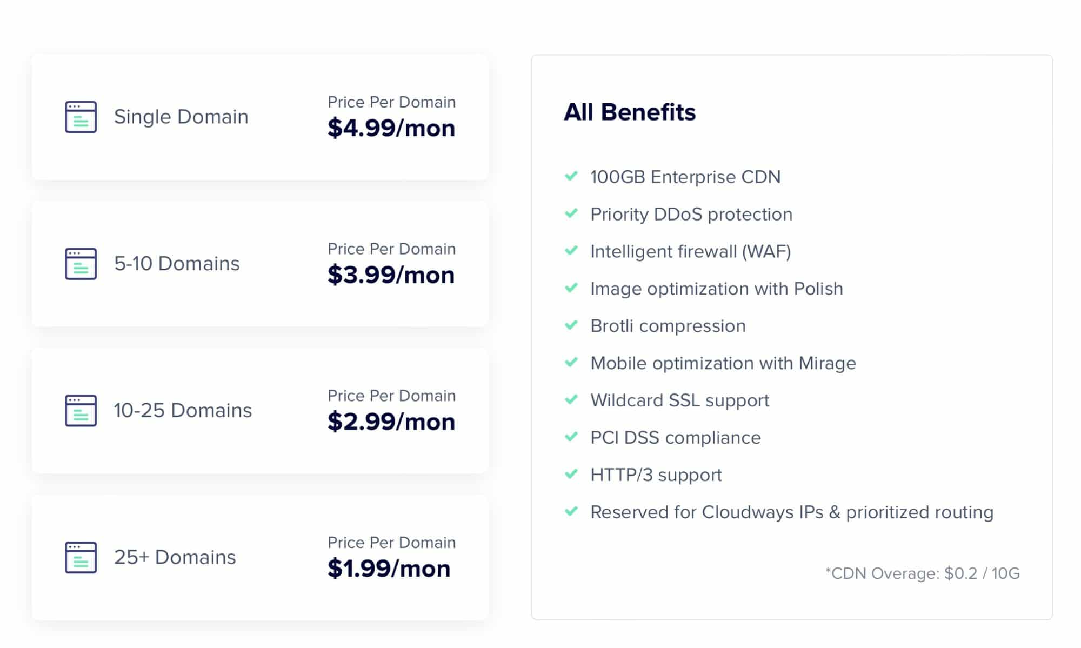The height and width of the screenshot is (648, 1081).
Task: Click the 10-25 Domains browser window icon
Action: 81,411
